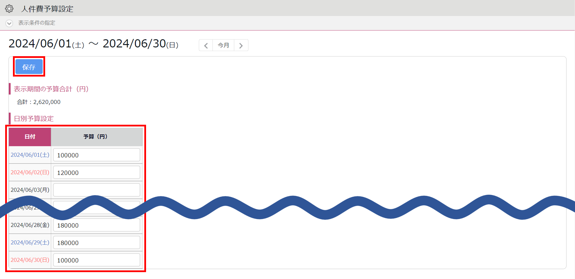Select the 2024/06/01(土) date cell
This screenshot has height=279, width=575.
tap(30, 155)
